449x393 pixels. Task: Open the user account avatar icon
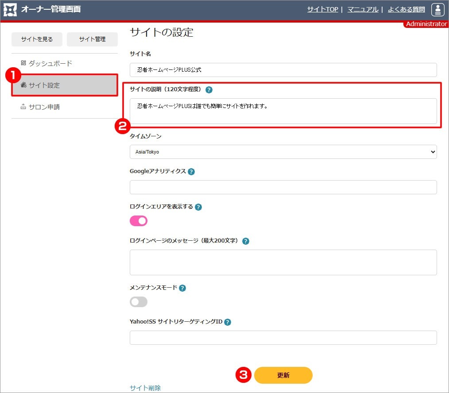tap(437, 9)
